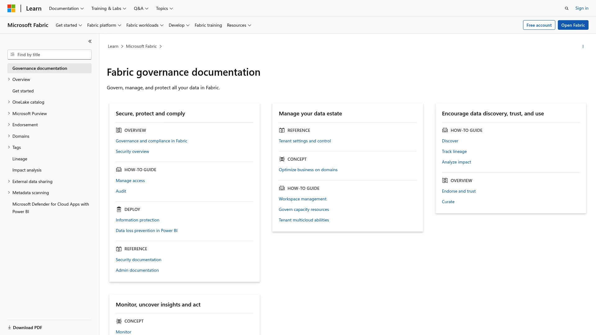596x335 pixels.
Task: Open the Audit link
Action: coord(121,191)
